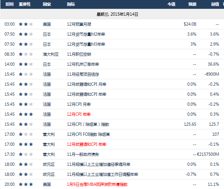Image resolution: width=224 pixels, height=189 pixels.
Task: Open the 1月9日当周MBA抵押贷款申请指数 indicator
Action: [97, 184]
